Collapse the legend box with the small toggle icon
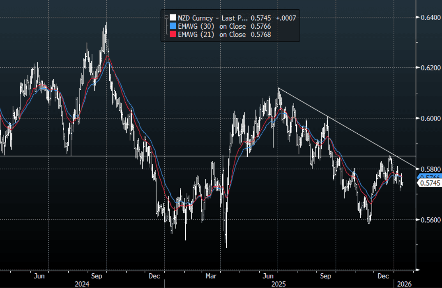Image resolution: width=442 pixels, height=288 pixels. [166, 18]
